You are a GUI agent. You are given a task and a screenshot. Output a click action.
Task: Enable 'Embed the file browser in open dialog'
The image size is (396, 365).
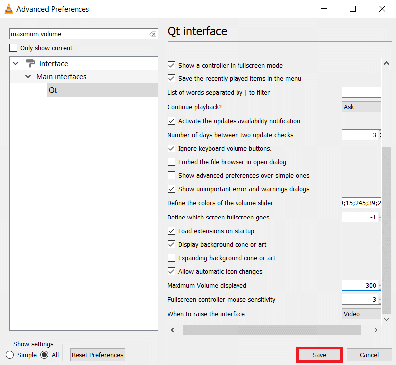pos(172,162)
